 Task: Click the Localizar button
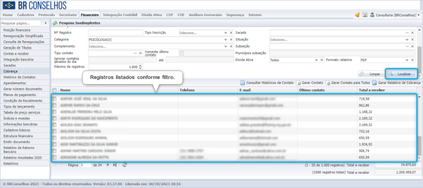coord(401,74)
